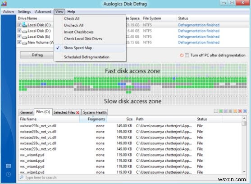
Task: Uncheck the Local Disk (E:) checkbox
Action: [19, 36]
